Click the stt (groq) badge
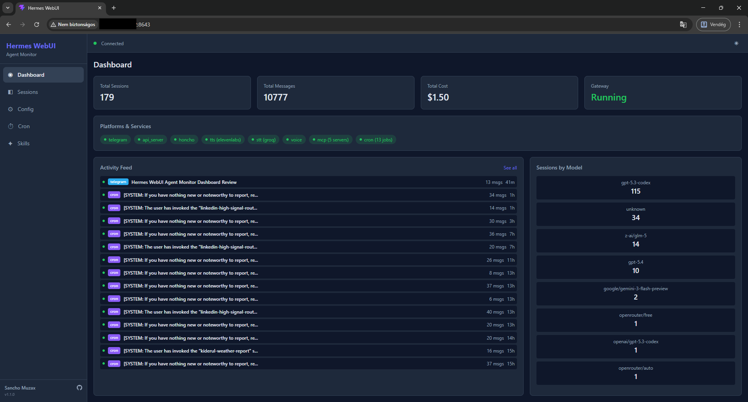Screen dimensions: 748x402 point(264,139)
